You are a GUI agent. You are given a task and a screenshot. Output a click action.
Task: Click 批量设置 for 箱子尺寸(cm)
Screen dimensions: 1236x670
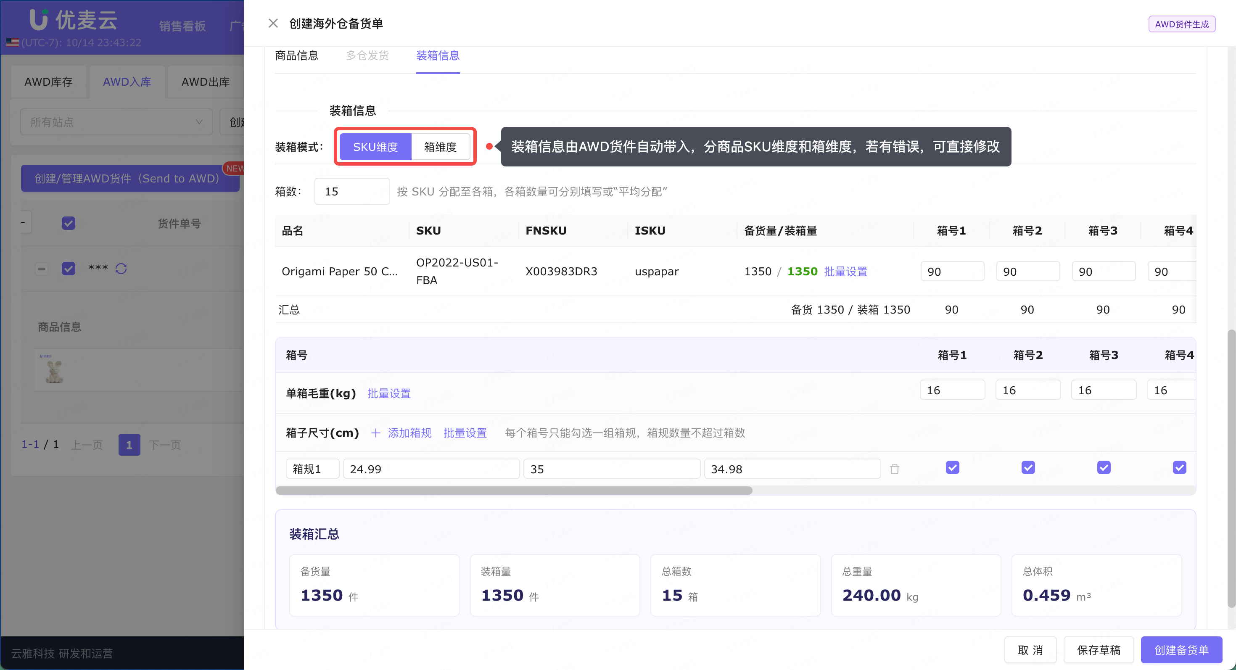tap(465, 433)
